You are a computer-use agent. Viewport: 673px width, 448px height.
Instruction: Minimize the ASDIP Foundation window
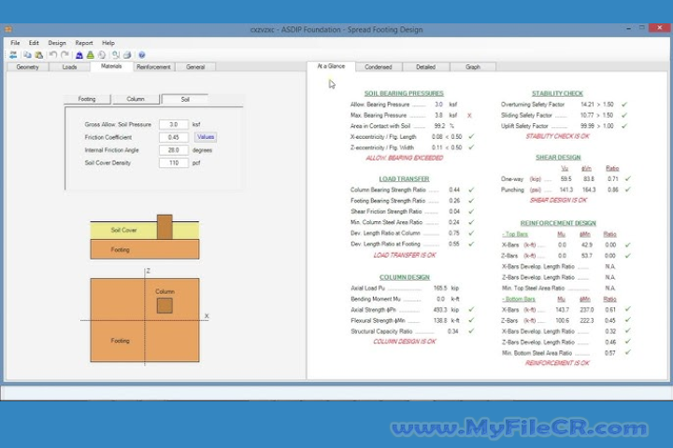click(x=628, y=28)
